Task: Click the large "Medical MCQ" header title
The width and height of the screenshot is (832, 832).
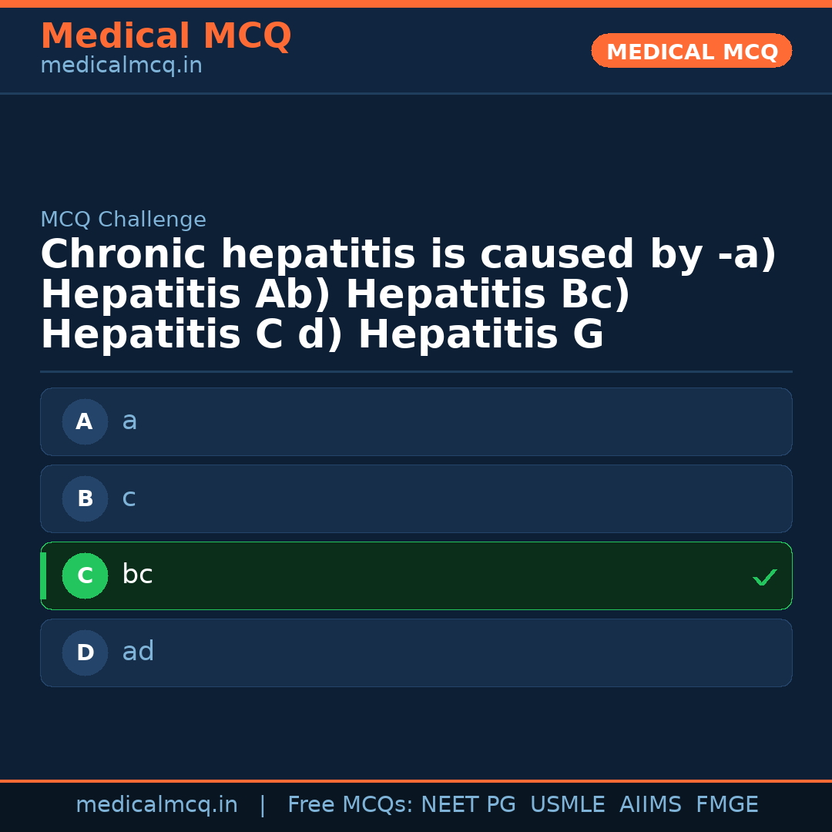Action: (x=166, y=36)
